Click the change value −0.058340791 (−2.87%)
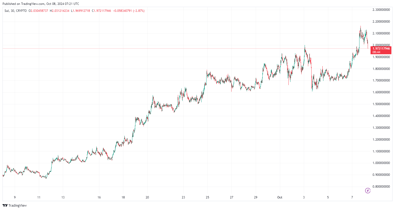The height and width of the screenshot is (210, 395). 129,11
